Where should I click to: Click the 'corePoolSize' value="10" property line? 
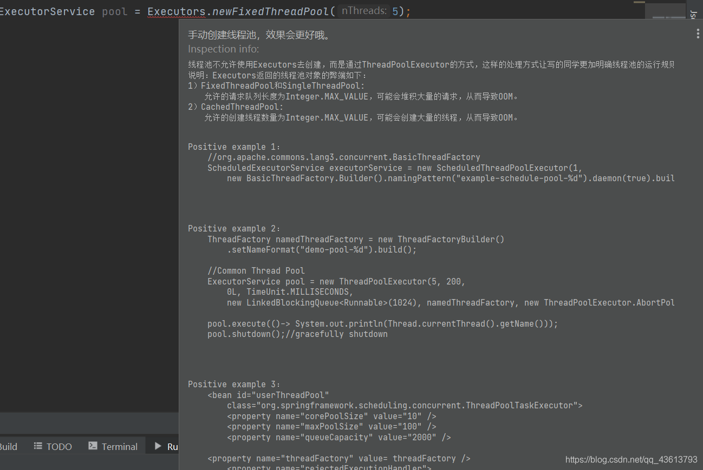(331, 416)
